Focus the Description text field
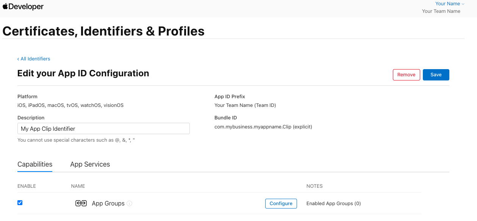This screenshot has height=221, width=477. (x=103, y=129)
